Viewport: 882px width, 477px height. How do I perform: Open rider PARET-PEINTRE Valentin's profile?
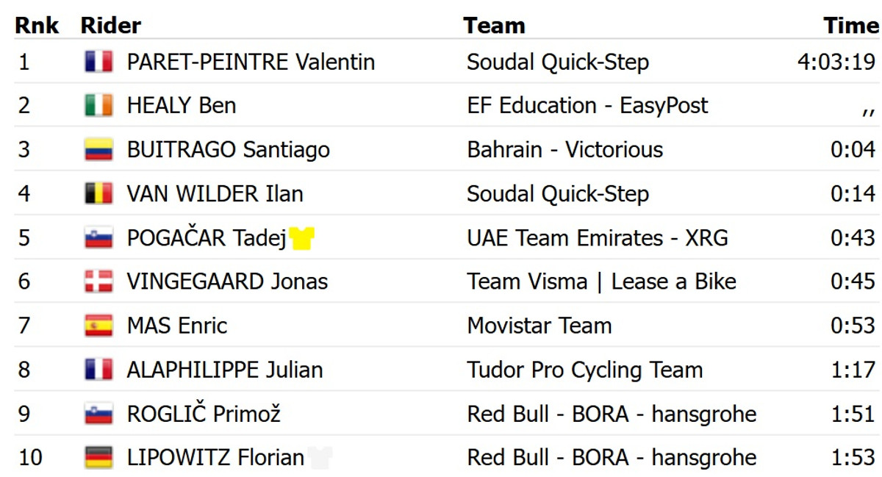coord(251,62)
